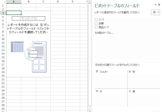Select row 21 header
Viewport: 162px width, 112px height.
(x=3, y=79)
